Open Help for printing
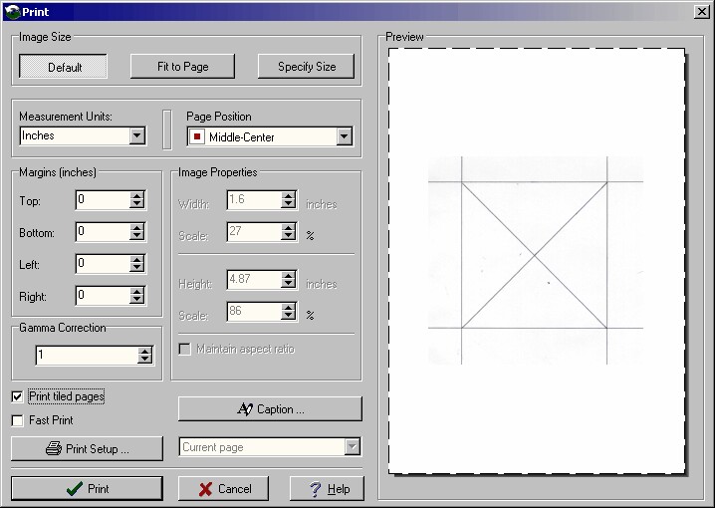The height and width of the screenshot is (508, 715). click(327, 489)
